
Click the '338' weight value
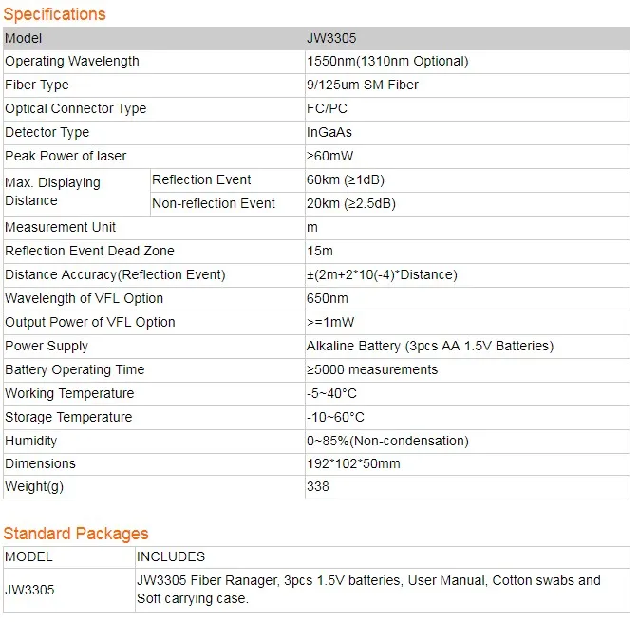pos(318,486)
